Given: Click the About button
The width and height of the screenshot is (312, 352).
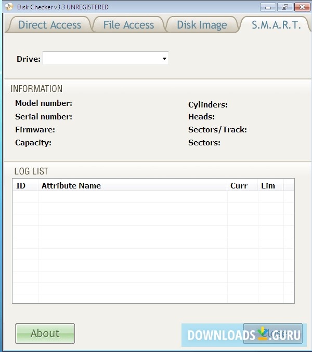Looking at the screenshot, I should (x=45, y=333).
